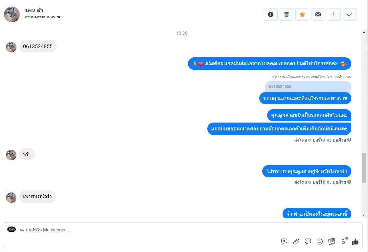Open the notes documents icon
This screenshot has width=368, height=252.
click(x=332, y=242)
